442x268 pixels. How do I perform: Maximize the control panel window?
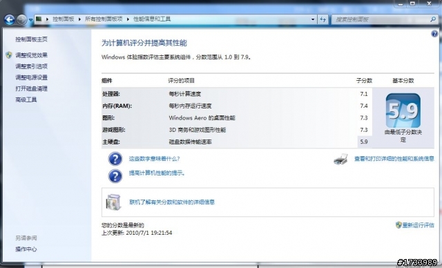[x=412, y=3]
